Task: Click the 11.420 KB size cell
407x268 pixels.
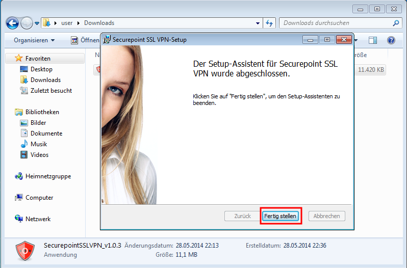Action: (371, 70)
